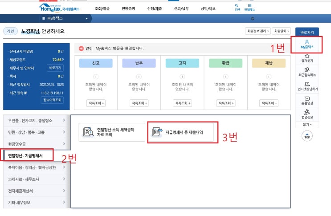Click the 최근 접속 IP value 118.219.198.11
This screenshot has height=216, width=331.
pyautogui.click(x=52, y=93)
